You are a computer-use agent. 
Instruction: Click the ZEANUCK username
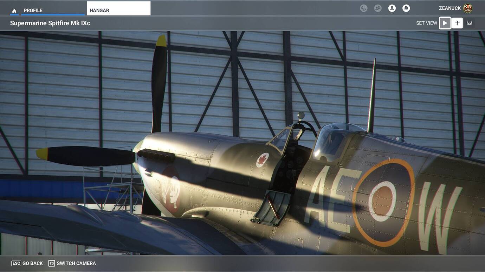[x=449, y=8]
